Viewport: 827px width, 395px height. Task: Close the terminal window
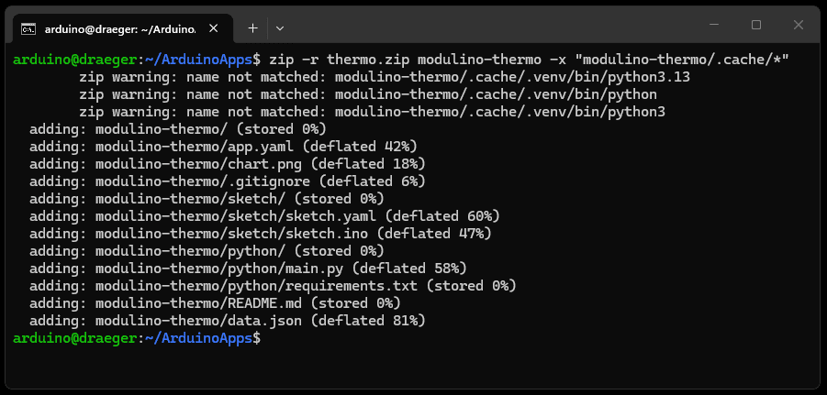point(799,25)
